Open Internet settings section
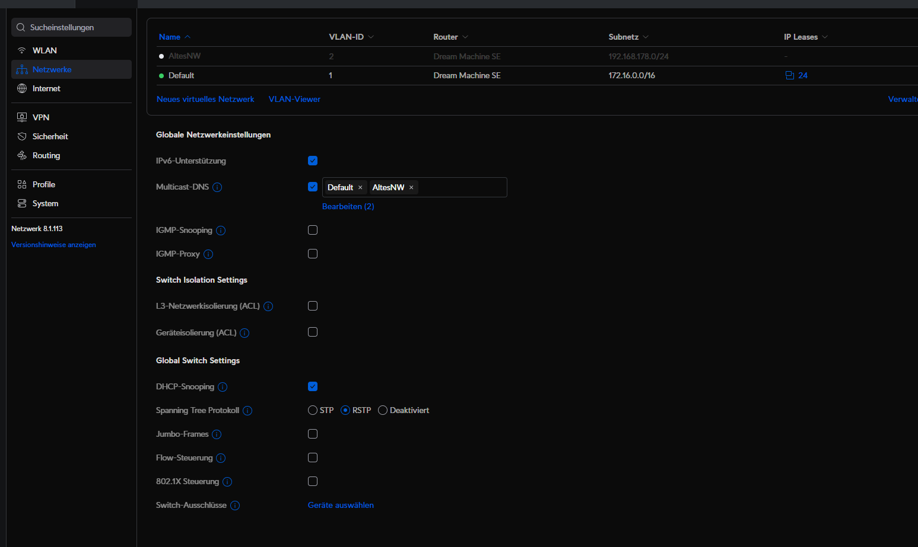This screenshot has height=547, width=918. click(71, 88)
